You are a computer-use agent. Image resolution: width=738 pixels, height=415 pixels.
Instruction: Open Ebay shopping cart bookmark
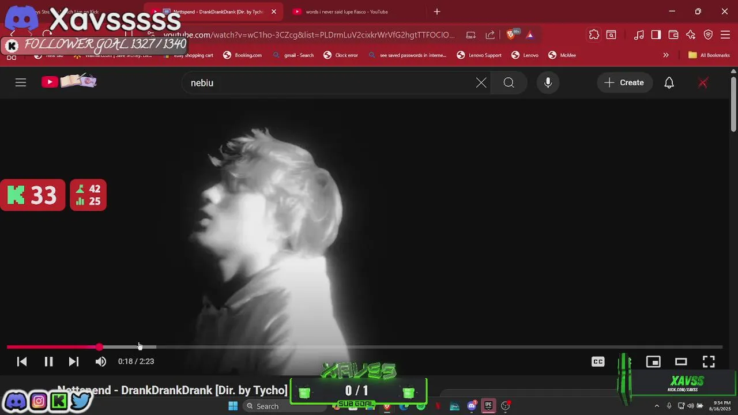[189, 55]
